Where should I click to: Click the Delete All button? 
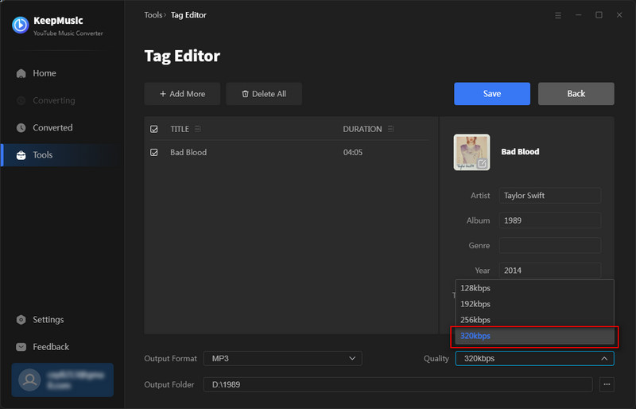[x=264, y=94]
